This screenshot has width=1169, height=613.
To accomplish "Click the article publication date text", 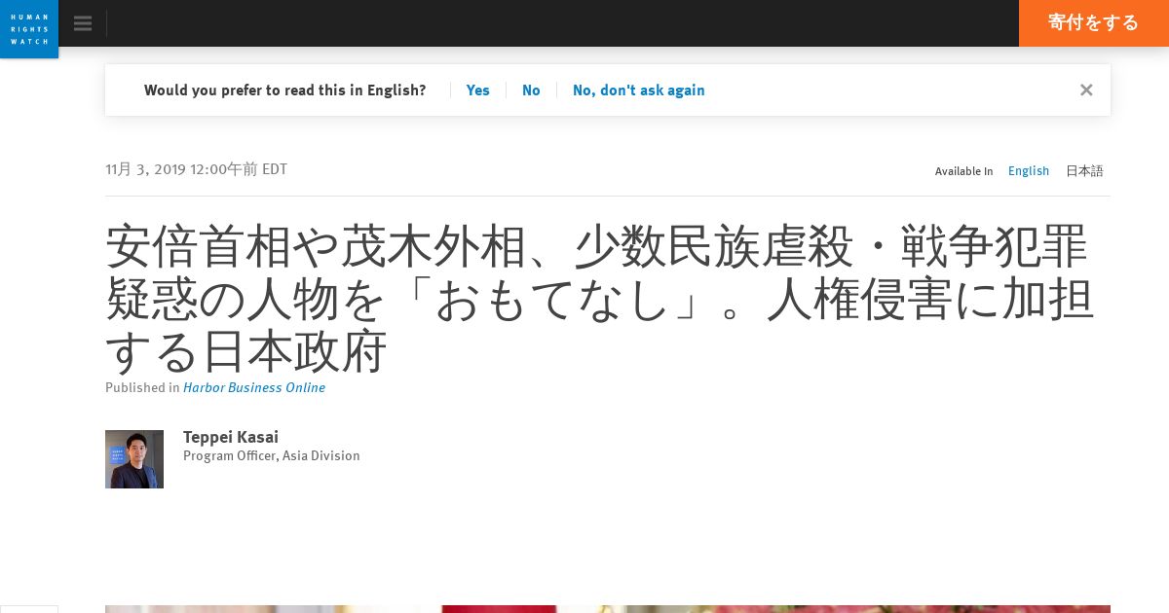I will 196,169.
